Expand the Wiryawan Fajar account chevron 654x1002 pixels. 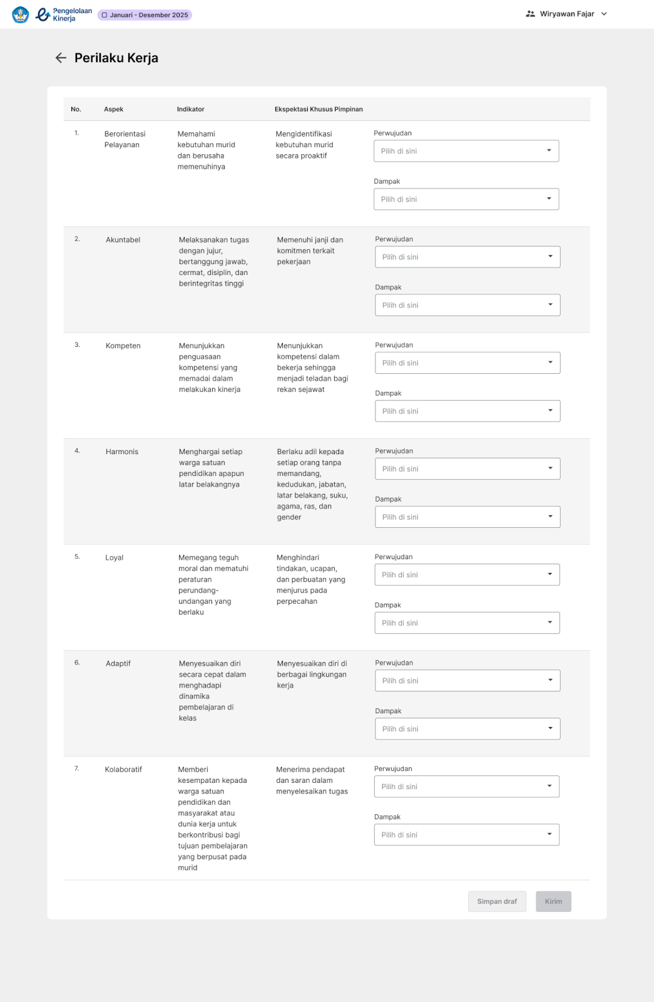click(x=604, y=14)
